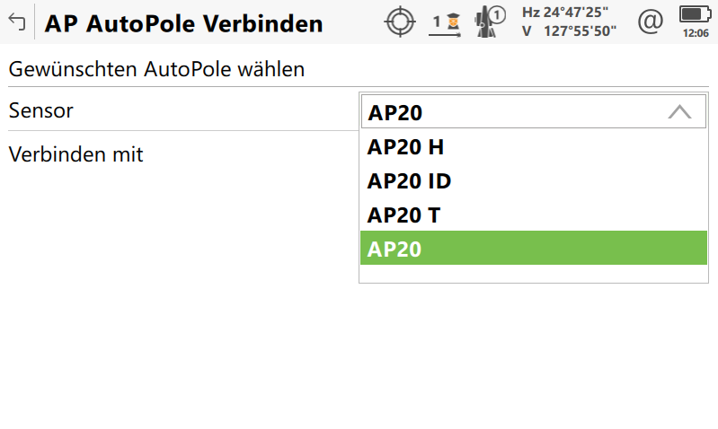Click the Hz/V angle readout

[569, 22]
